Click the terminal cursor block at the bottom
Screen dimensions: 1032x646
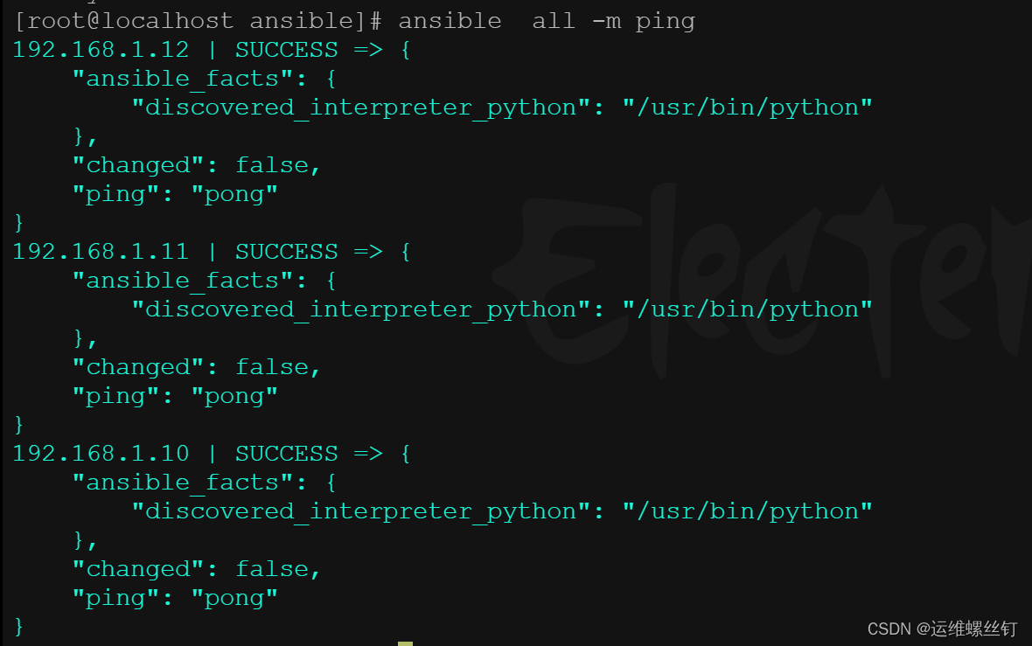405,643
